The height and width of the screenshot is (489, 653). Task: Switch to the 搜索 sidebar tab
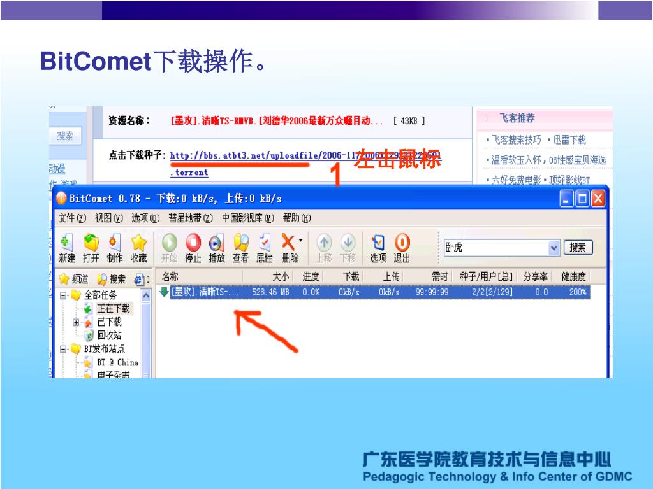coord(111,279)
